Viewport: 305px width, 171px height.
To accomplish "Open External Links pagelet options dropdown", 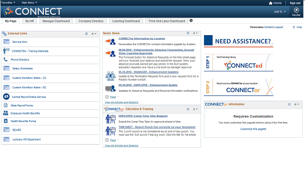I will 94,34.
